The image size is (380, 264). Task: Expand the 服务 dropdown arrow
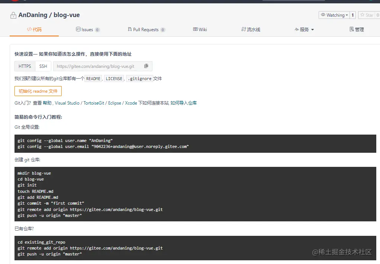click(x=312, y=30)
